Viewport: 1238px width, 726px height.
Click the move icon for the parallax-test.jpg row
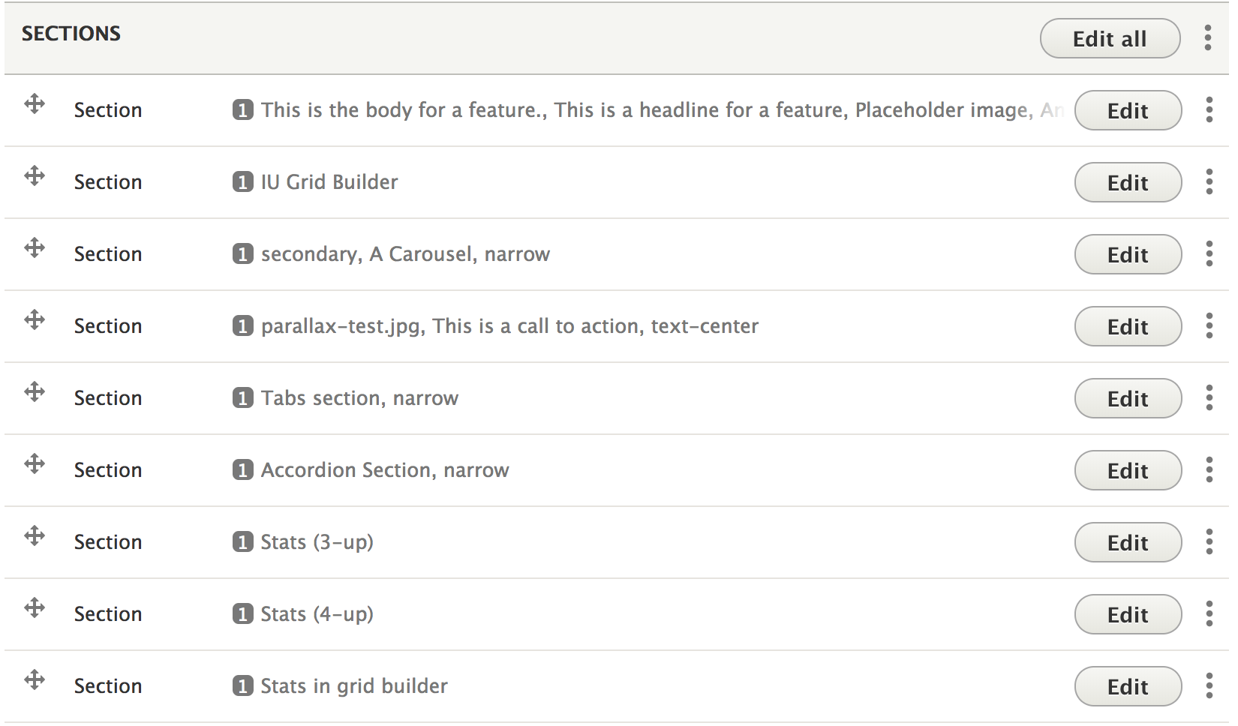(x=35, y=319)
